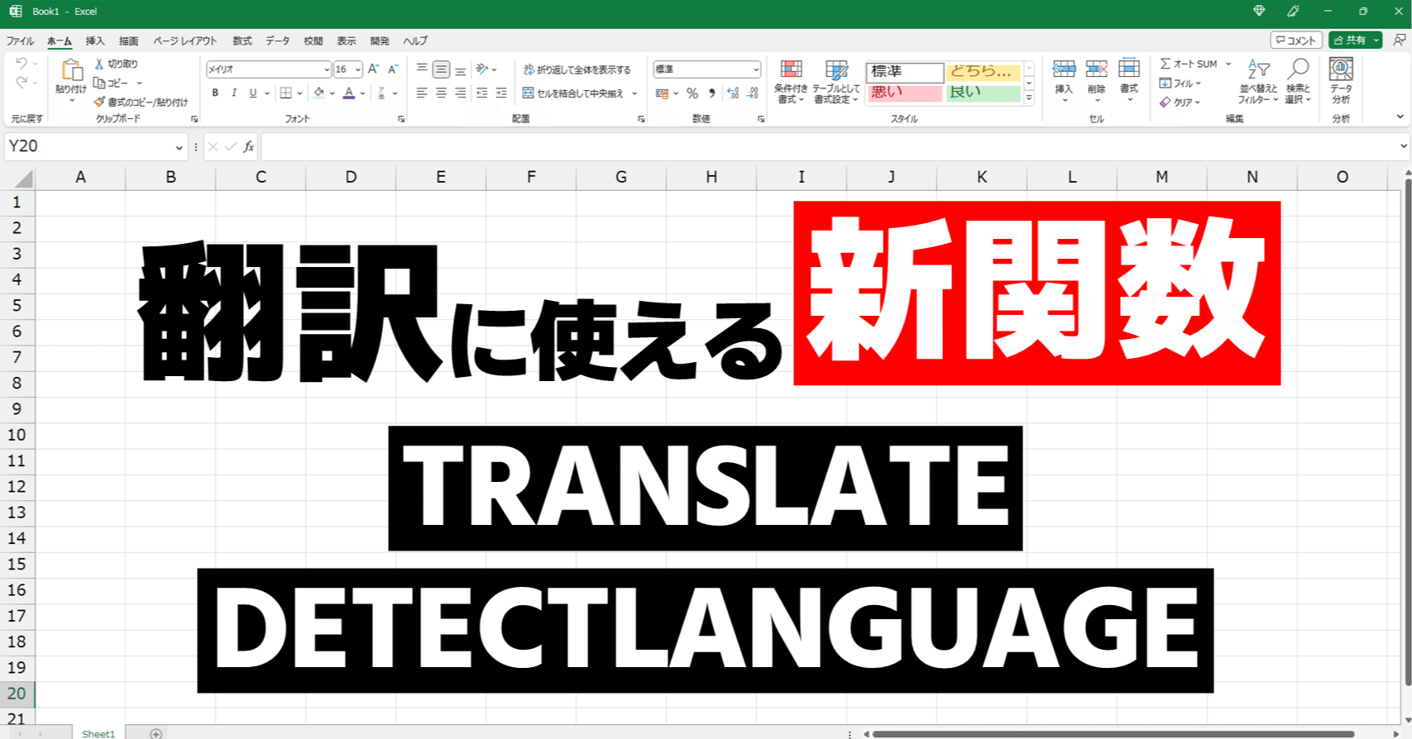The height and width of the screenshot is (739, 1412).
Task: Apply comma style icon
Action: (x=711, y=93)
